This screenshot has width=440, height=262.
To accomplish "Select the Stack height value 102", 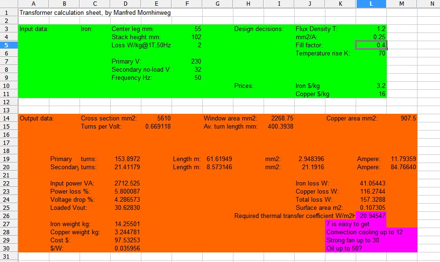I will 196,37.
